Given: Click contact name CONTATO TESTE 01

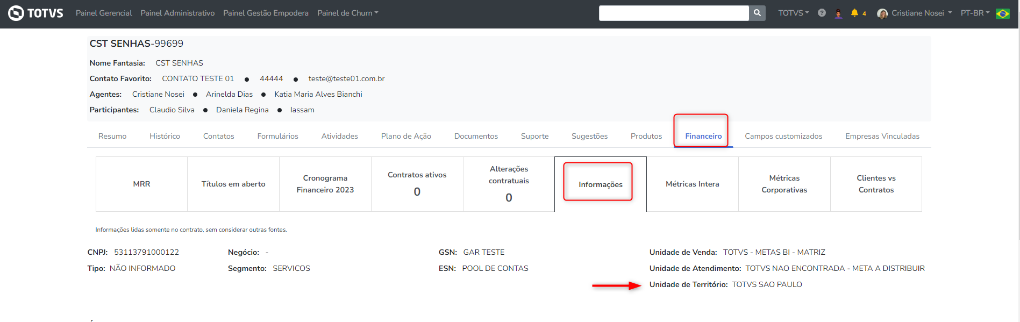Looking at the screenshot, I should point(198,78).
